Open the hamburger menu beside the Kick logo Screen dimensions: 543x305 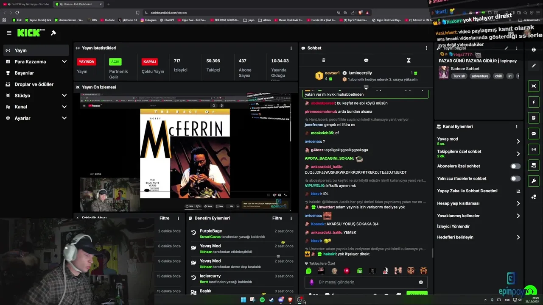pyautogui.click(x=9, y=33)
